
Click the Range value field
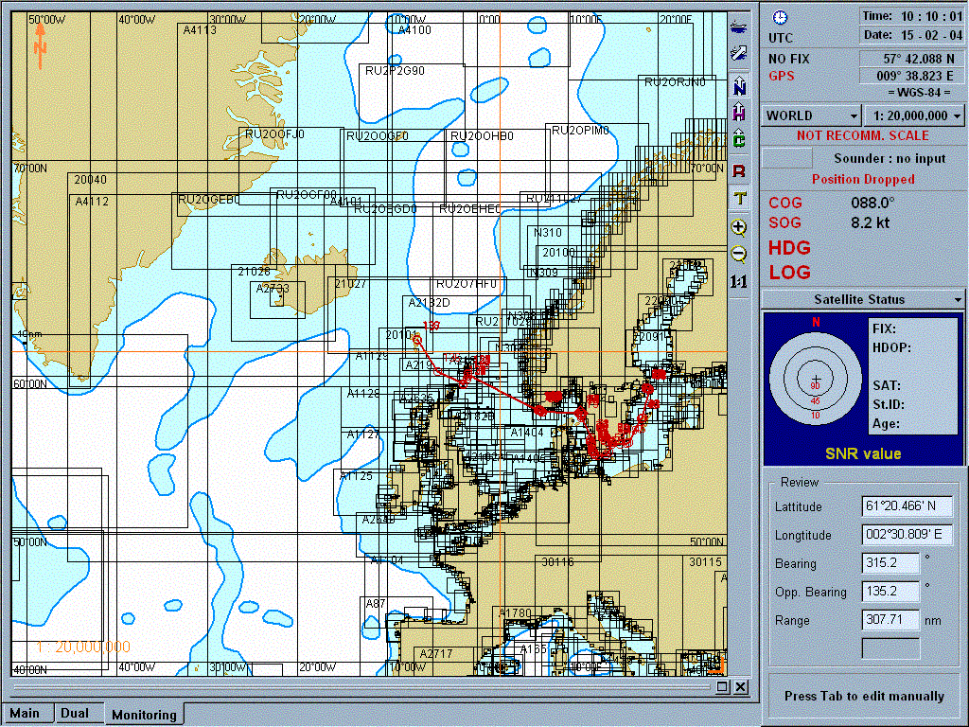pyautogui.click(x=890, y=620)
